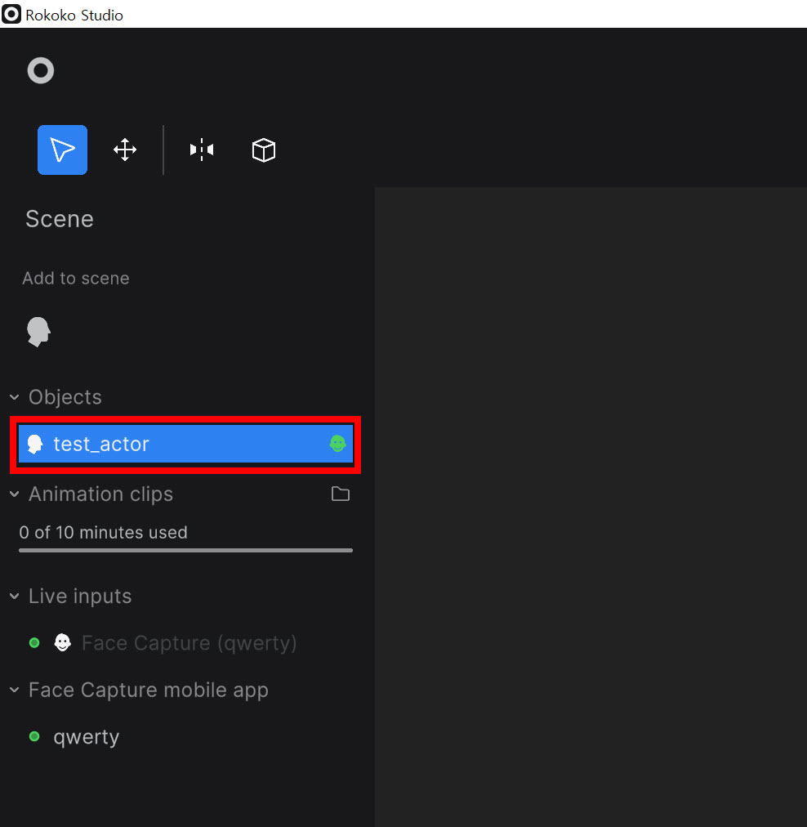This screenshot has height=827, width=807.
Task: Click the Live inputs section label
Action: pyautogui.click(x=80, y=597)
